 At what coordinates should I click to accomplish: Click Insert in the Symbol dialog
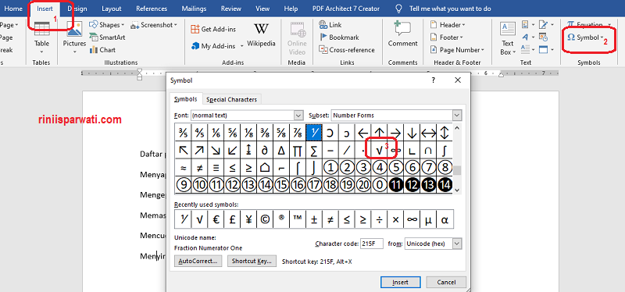400,282
